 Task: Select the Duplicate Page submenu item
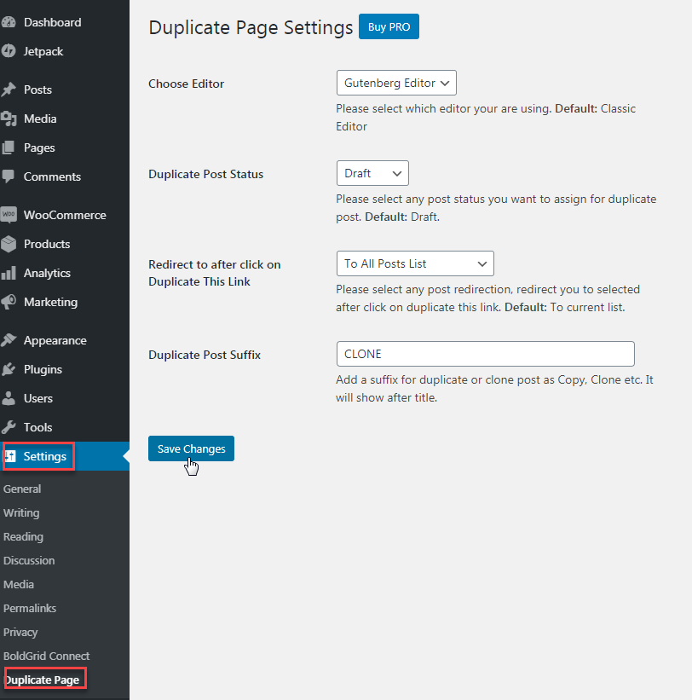pyautogui.click(x=43, y=680)
